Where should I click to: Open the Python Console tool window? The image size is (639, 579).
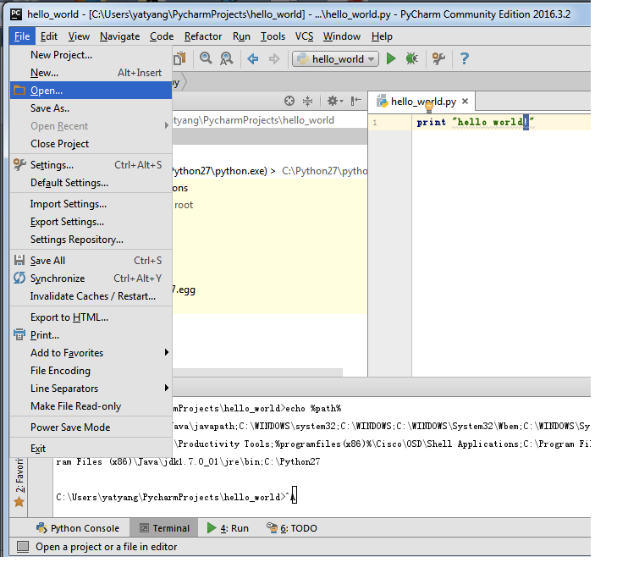(78, 527)
